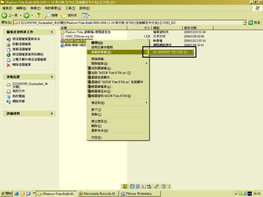The image size is (263, 197).
Task: Click 將這個檔案發佈到網站 in the task pane
Action: (28, 54)
